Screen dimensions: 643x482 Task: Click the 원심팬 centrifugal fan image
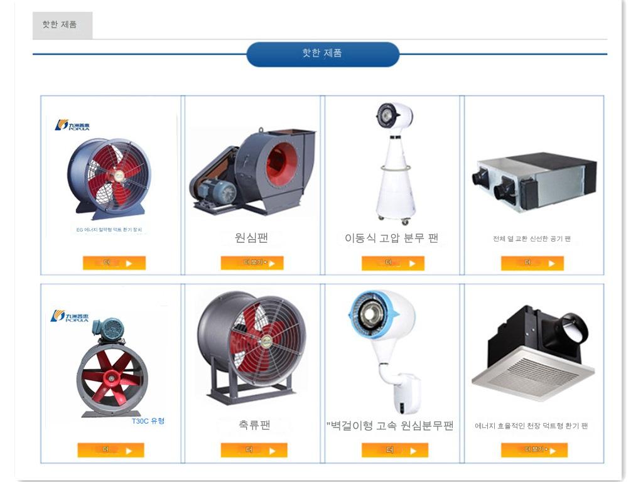252,171
